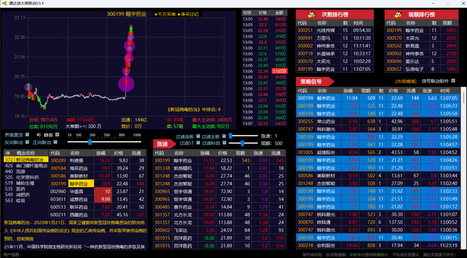Image resolution: width=467 pixels, height=258 pixels.
Task: Click the mascot icon beside 现额排行榜
Action: tap(399, 14)
